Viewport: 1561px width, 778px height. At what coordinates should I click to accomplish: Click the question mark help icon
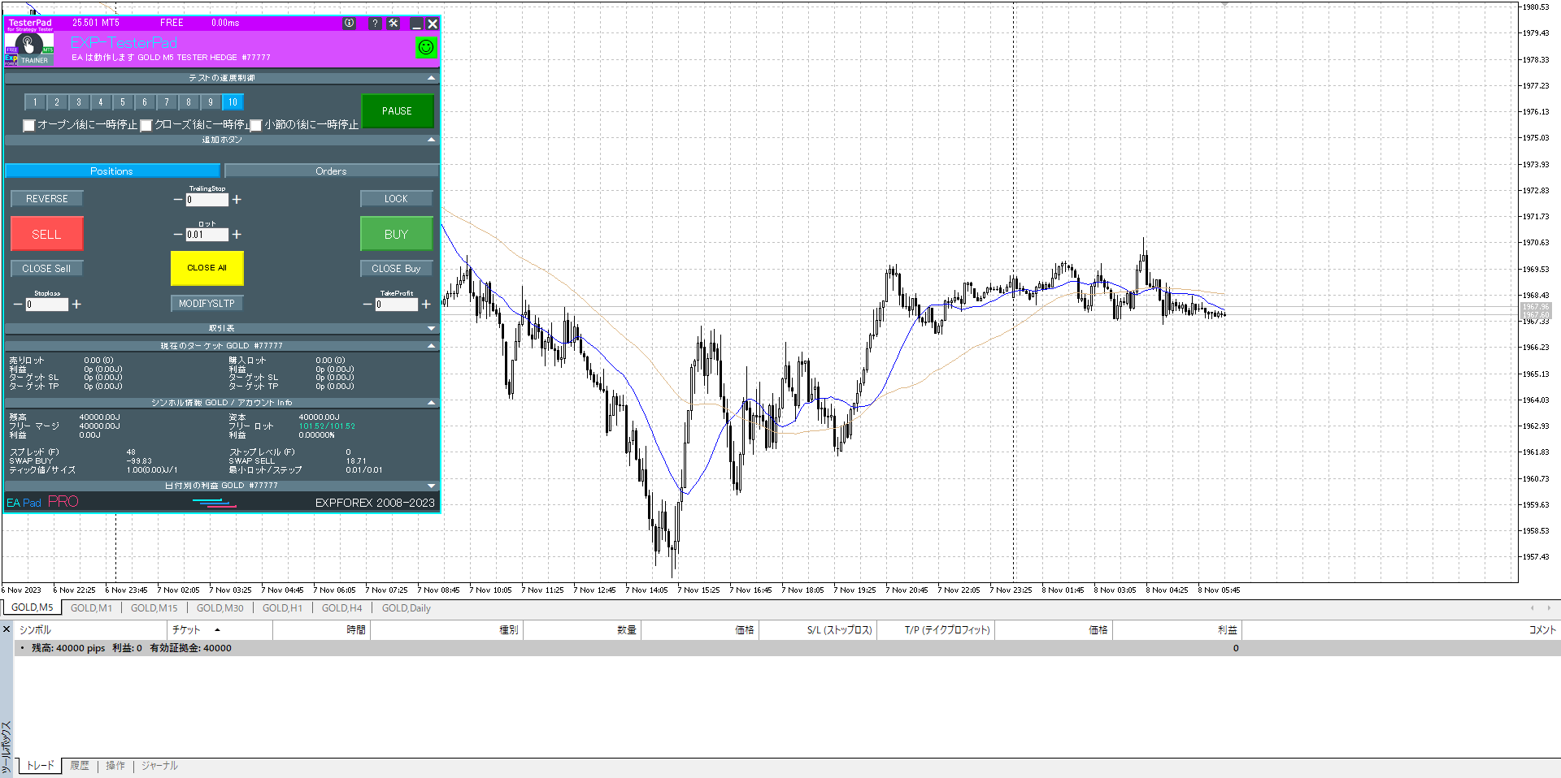pyautogui.click(x=375, y=24)
